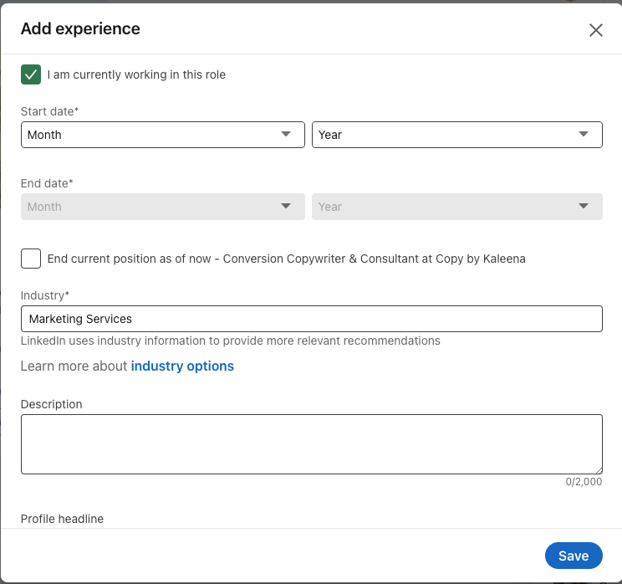Grab the Description box resize handle
622x584 pixels.
(x=599, y=470)
